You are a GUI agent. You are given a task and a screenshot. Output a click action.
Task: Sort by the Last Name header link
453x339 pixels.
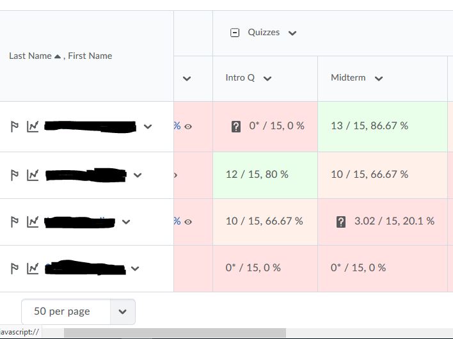30,56
